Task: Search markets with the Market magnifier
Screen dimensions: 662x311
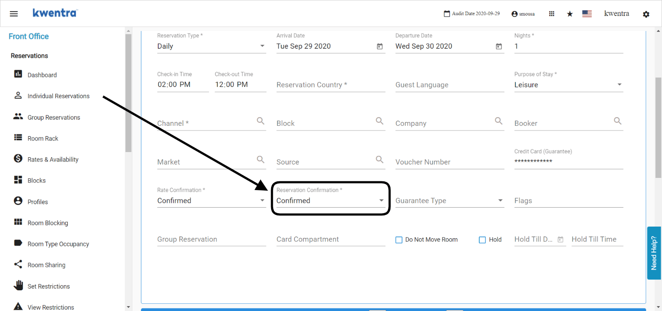Action: click(x=261, y=160)
